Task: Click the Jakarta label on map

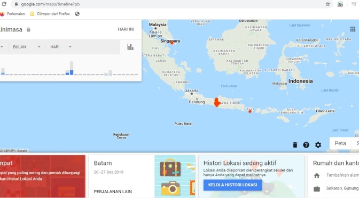Action: 192,90
